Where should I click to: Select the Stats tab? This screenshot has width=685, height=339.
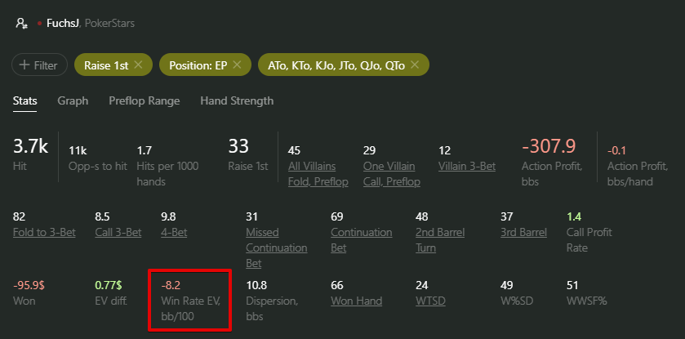(x=24, y=101)
